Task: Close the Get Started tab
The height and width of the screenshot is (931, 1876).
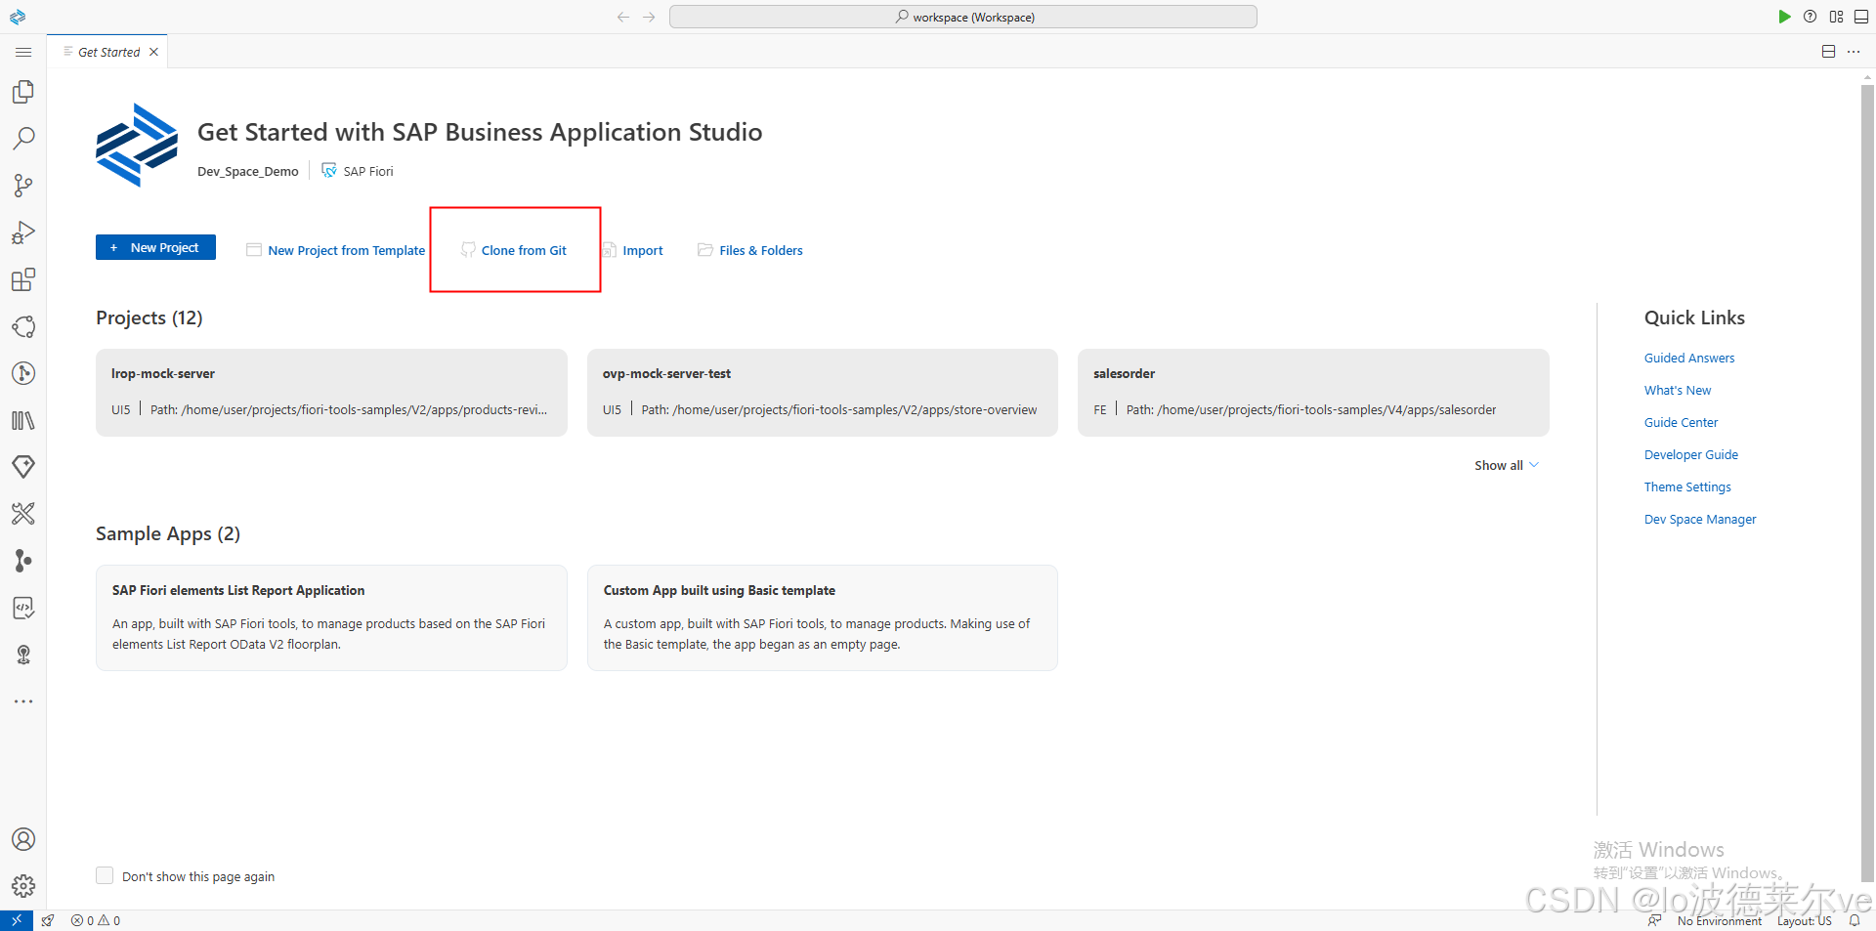Action: pyautogui.click(x=153, y=52)
